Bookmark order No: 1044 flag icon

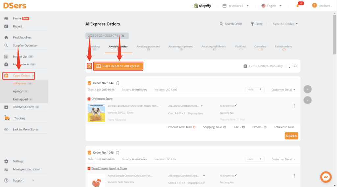coord(118,83)
